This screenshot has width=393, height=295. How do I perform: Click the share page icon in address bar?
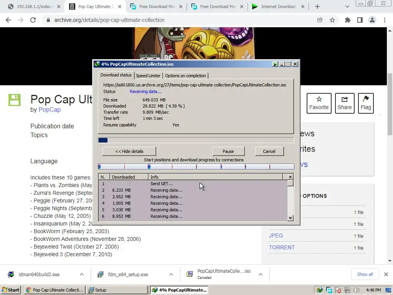[x=320, y=20]
